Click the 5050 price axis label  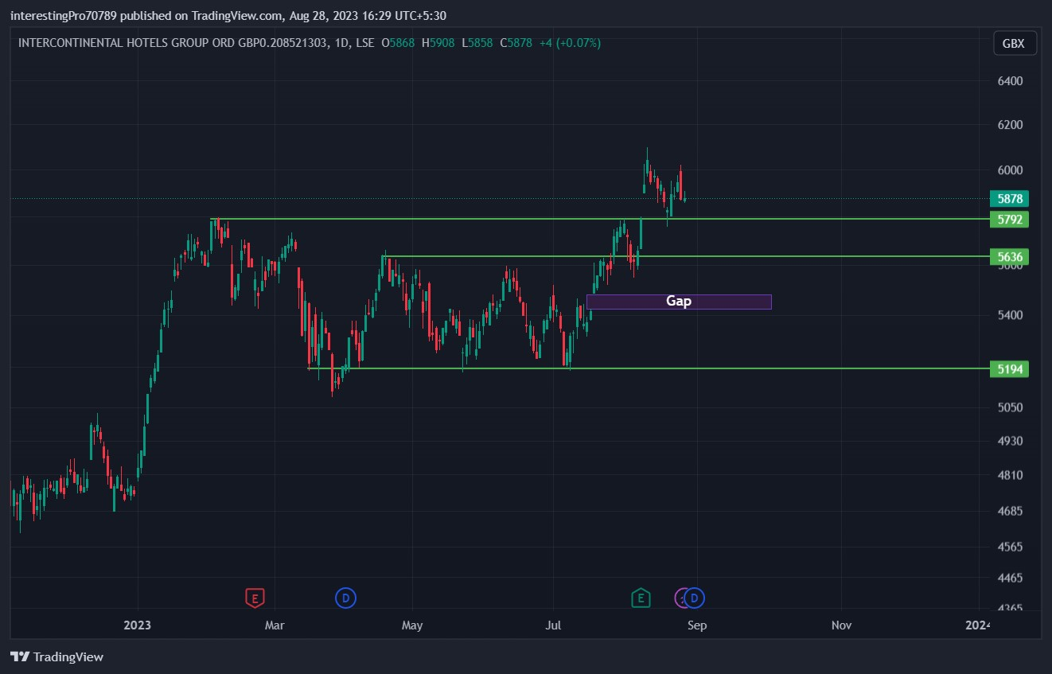coord(1010,407)
